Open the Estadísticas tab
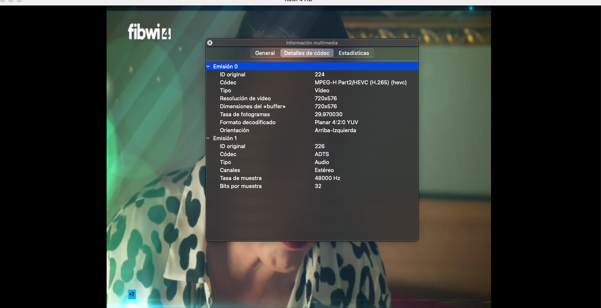Viewport: 601px width, 308px height. [x=354, y=53]
